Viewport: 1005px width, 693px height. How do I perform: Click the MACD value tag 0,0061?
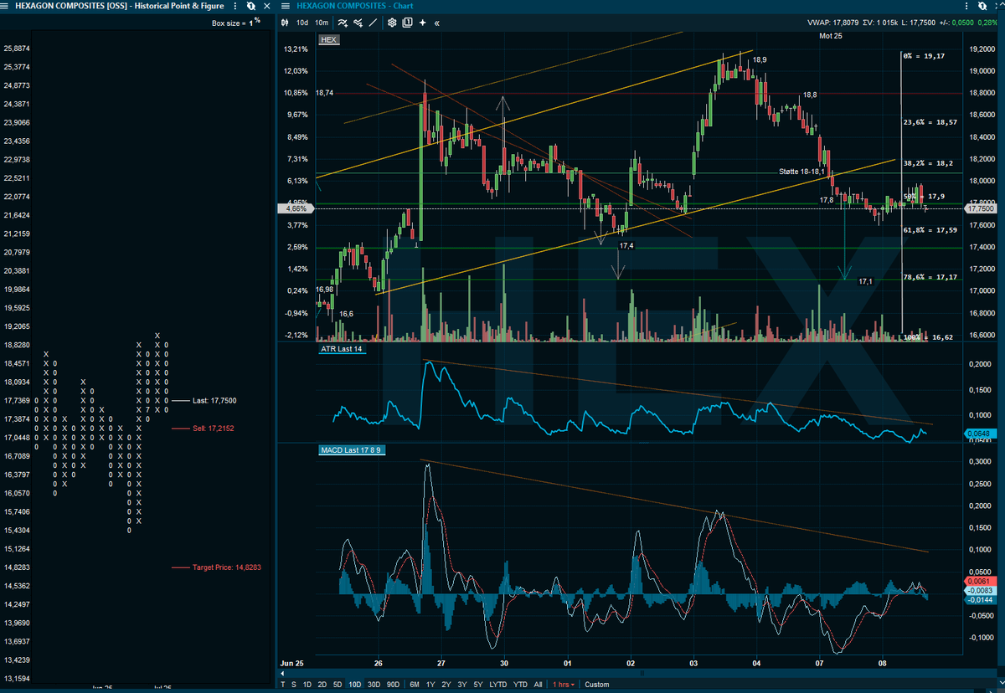tap(979, 581)
